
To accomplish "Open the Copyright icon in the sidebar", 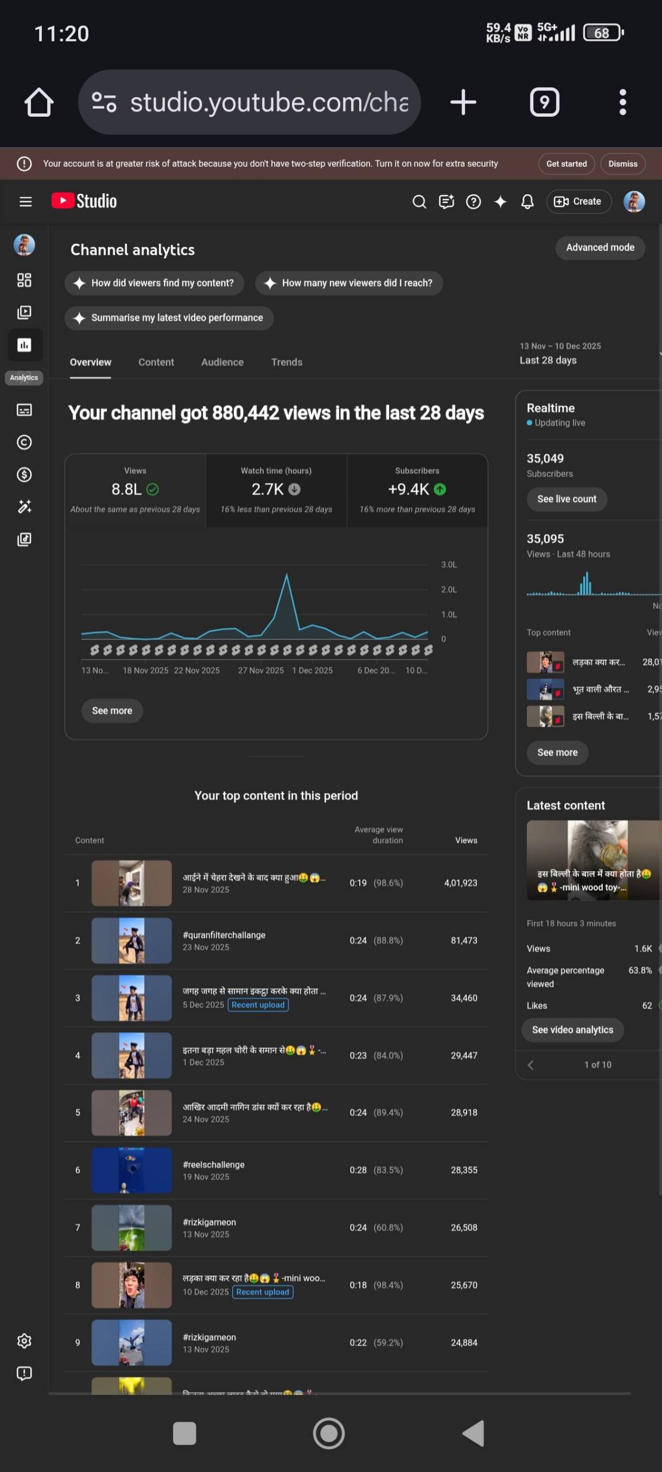I will coord(24,442).
